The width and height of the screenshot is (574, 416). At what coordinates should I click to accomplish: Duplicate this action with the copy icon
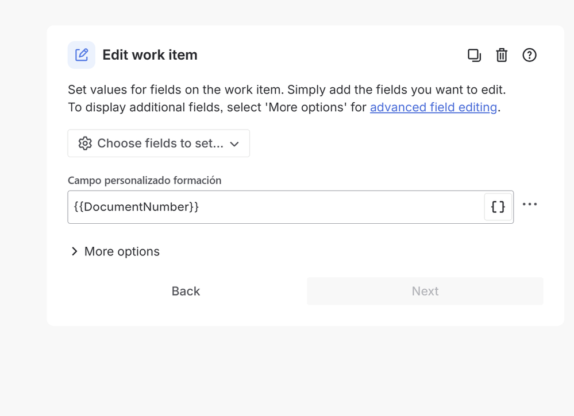(x=474, y=55)
